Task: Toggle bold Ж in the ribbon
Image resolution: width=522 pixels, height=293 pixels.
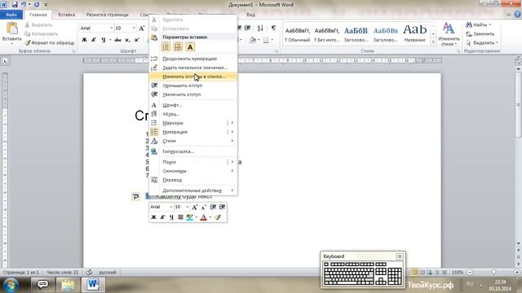Action: (84, 40)
